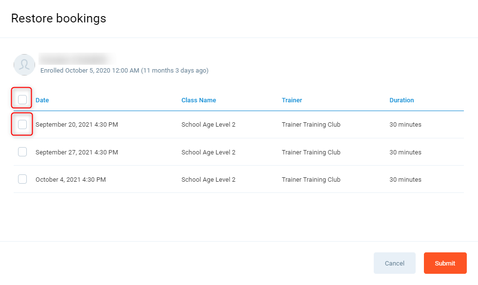Click the blurred student name beside avatar
This screenshot has height=285, width=478.
76,59
